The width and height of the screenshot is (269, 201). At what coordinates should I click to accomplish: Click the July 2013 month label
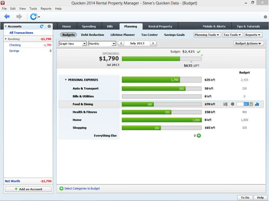(x=137, y=43)
